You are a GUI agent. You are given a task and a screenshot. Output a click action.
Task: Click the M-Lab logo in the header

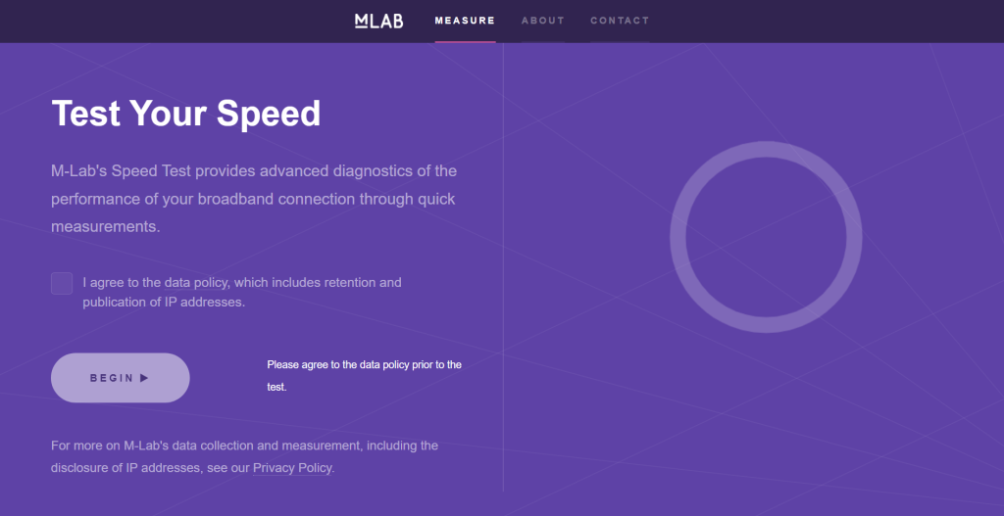click(x=378, y=21)
